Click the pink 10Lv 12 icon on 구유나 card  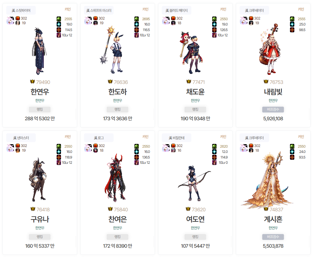click(59, 163)
